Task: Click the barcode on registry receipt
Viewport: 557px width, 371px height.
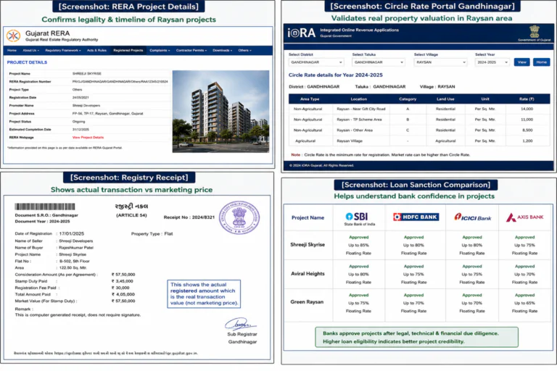Action: click(45, 207)
